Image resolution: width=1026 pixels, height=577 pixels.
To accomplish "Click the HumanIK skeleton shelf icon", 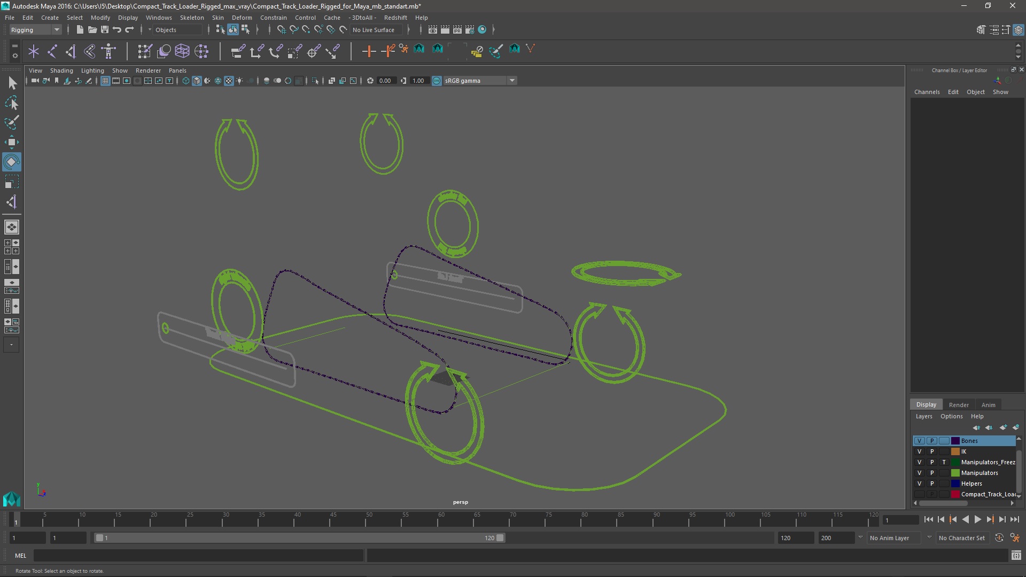I will pyautogui.click(x=109, y=51).
